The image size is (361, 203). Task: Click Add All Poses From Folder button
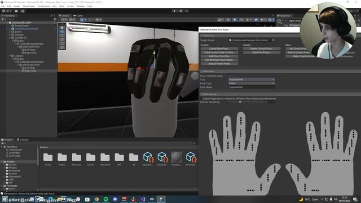[219, 60]
